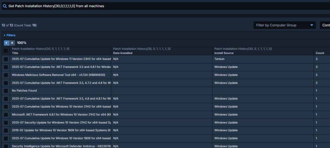The image size is (330, 148).
Task: Mark the 2019-02 Update for Windows 10 checkbox
Action: 6,130
